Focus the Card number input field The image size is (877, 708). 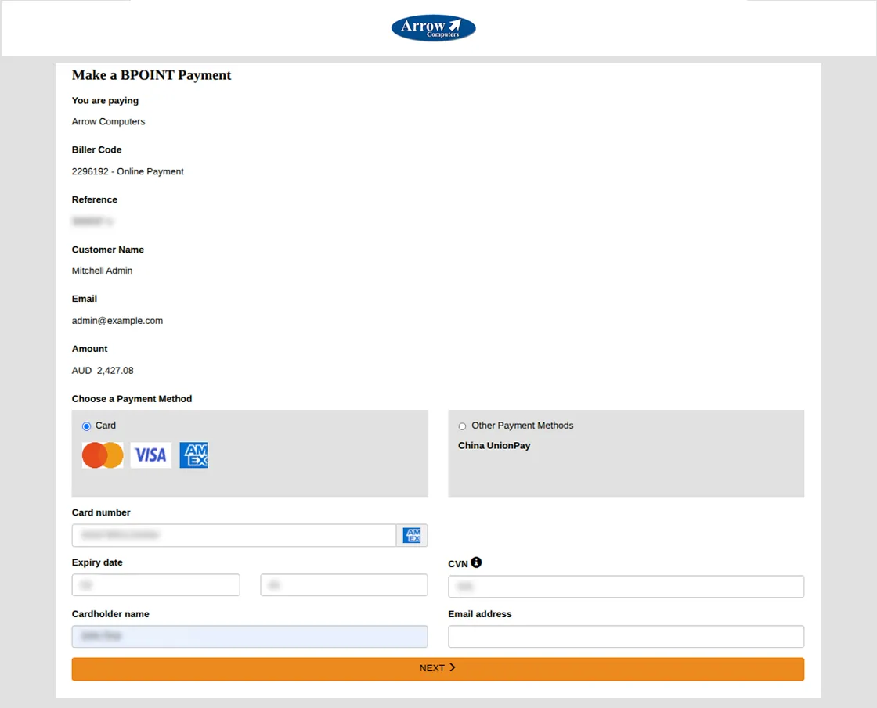(234, 535)
